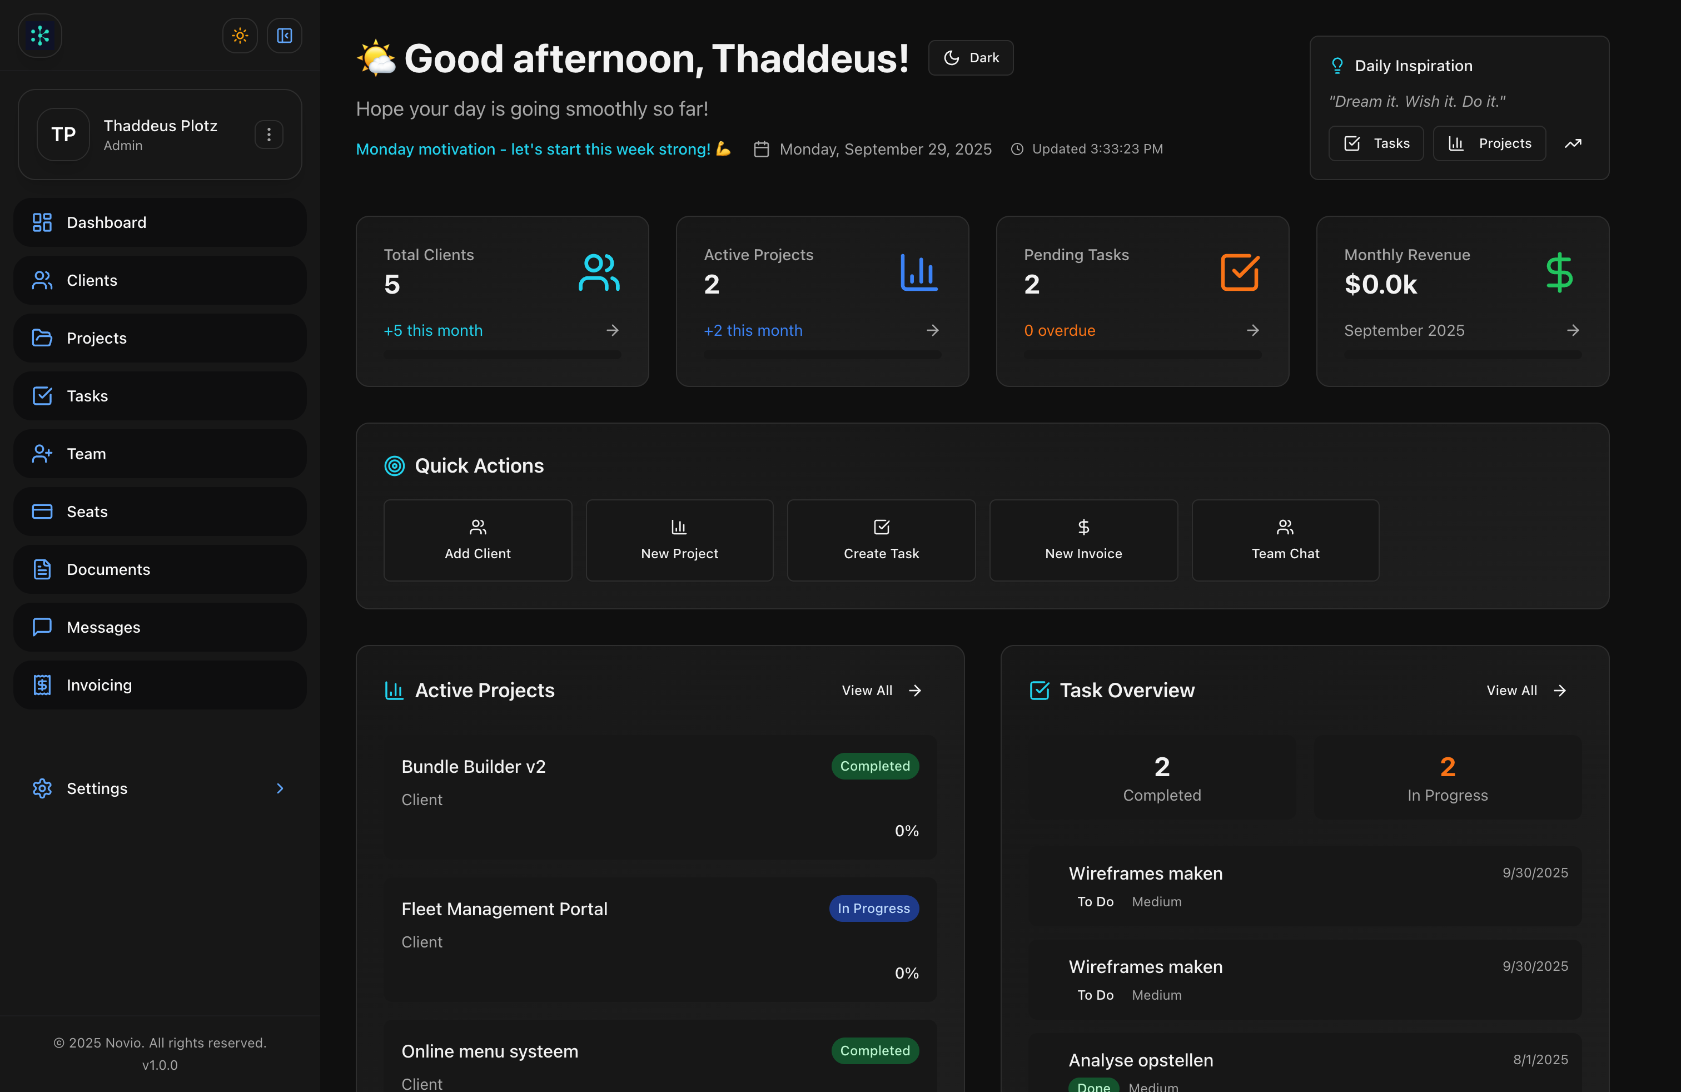Expand the Settings section chevron
Viewport: 1681px width, 1092px height.
tap(280, 788)
